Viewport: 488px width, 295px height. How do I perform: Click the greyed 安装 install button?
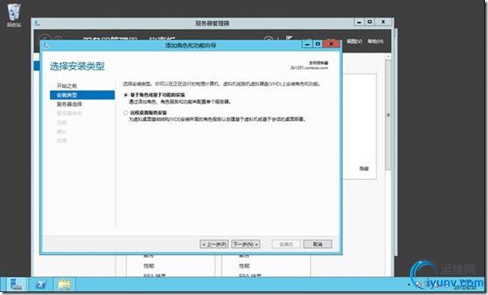(286, 244)
